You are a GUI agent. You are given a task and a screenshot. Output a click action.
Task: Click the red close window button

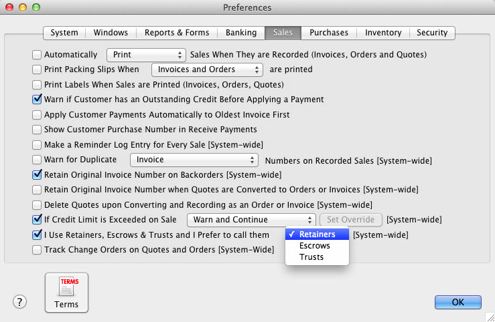[x=9, y=7]
